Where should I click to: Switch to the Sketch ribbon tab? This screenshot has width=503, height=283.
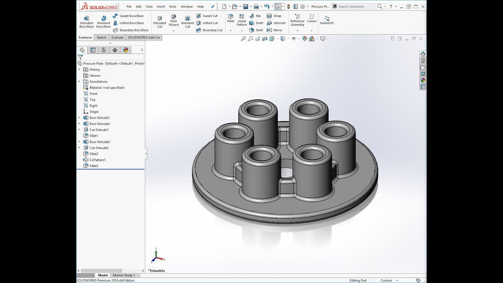coord(101,37)
